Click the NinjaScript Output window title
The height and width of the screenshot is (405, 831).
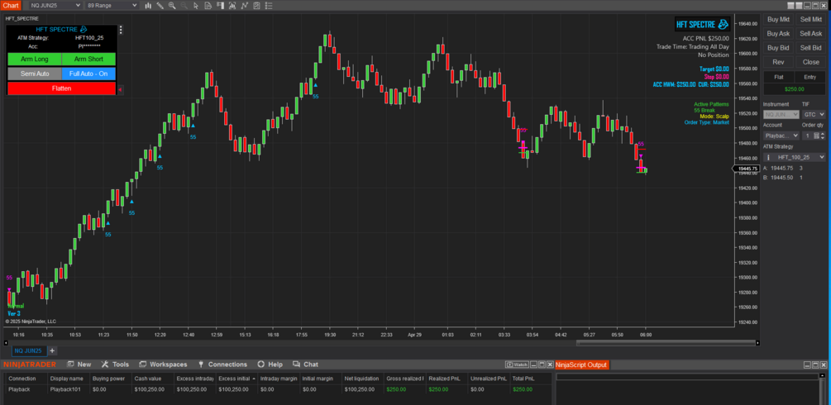[580, 364]
